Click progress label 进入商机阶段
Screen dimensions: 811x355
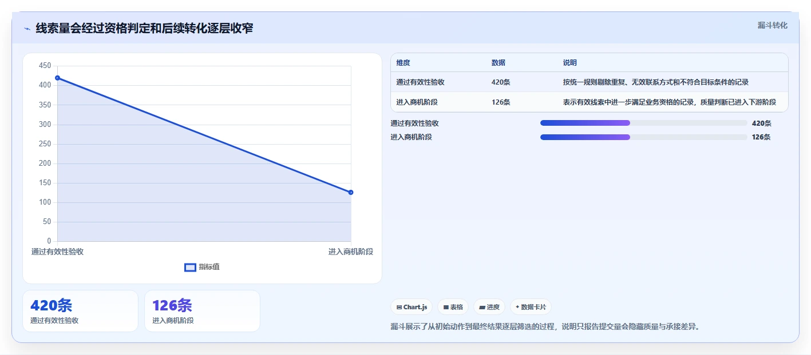tap(412, 137)
